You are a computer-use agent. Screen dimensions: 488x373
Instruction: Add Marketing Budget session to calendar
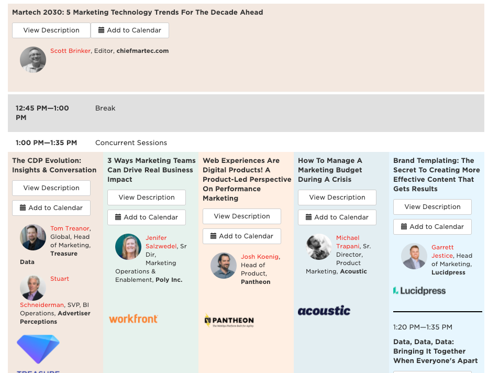click(x=337, y=217)
